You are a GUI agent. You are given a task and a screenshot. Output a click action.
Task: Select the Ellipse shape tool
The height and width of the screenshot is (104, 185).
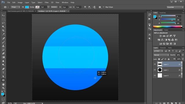(3, 80)
